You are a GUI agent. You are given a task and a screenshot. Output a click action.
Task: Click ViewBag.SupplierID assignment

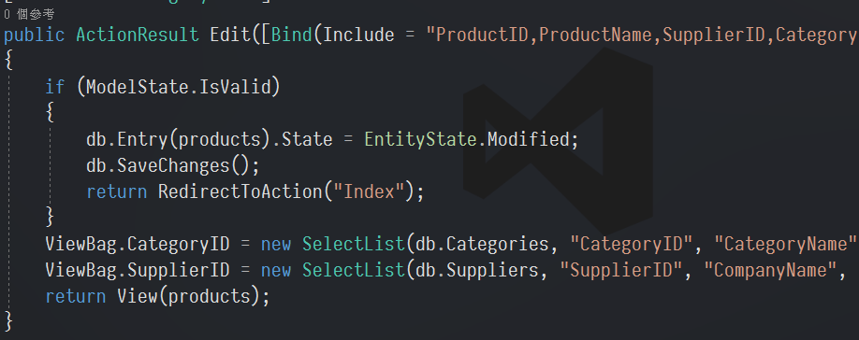[137, 270]
